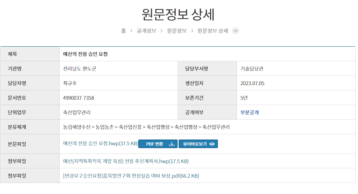Select document number 4990037-7358
Image resolution: width=358 pixels, height=194 pixels.
tap(78, 98)
